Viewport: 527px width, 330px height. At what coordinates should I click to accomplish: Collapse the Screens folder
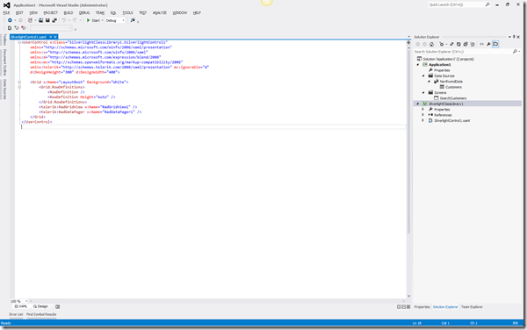coord(423,93)
